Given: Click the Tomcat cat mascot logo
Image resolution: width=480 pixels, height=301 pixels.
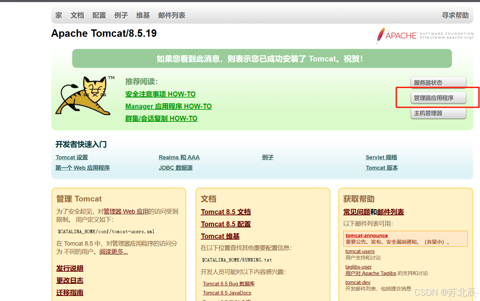Looking at the screenshot, I should [x=85, y=95].
